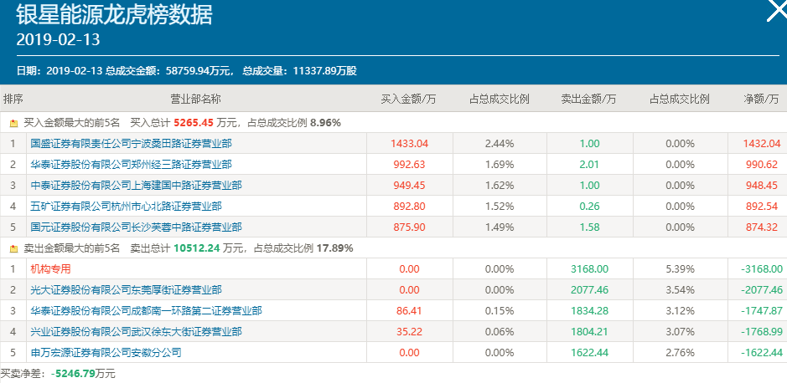Select the sell amount 1622.44 cell
This screenshot has height=383, width=787.
click(590, 353)
